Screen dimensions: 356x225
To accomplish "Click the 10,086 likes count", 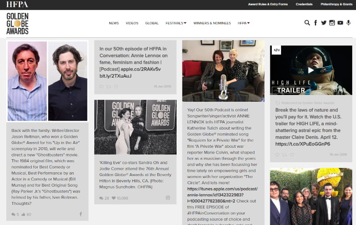I will (x=122, y=198).
